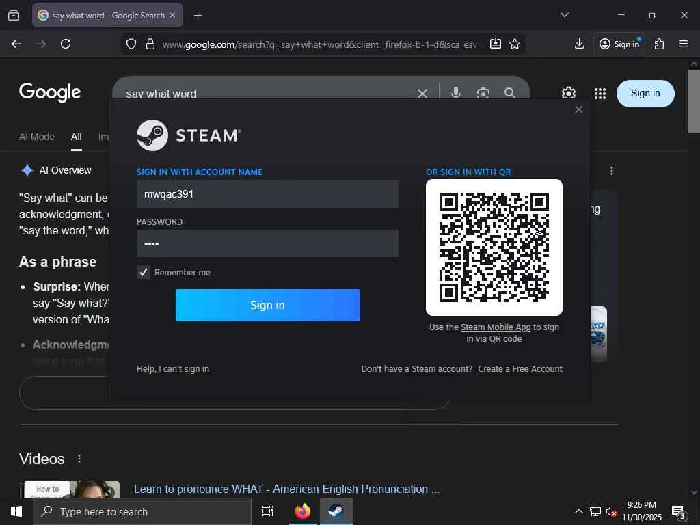This screenshot has width=700, height=525.
Task: Search by image with Google Lens
Action: click(x=483, y=93)
